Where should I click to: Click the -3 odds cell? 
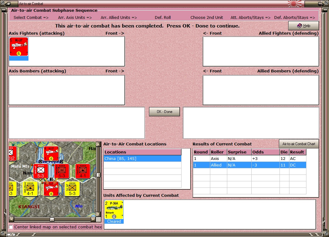click(x=266, y=165)
